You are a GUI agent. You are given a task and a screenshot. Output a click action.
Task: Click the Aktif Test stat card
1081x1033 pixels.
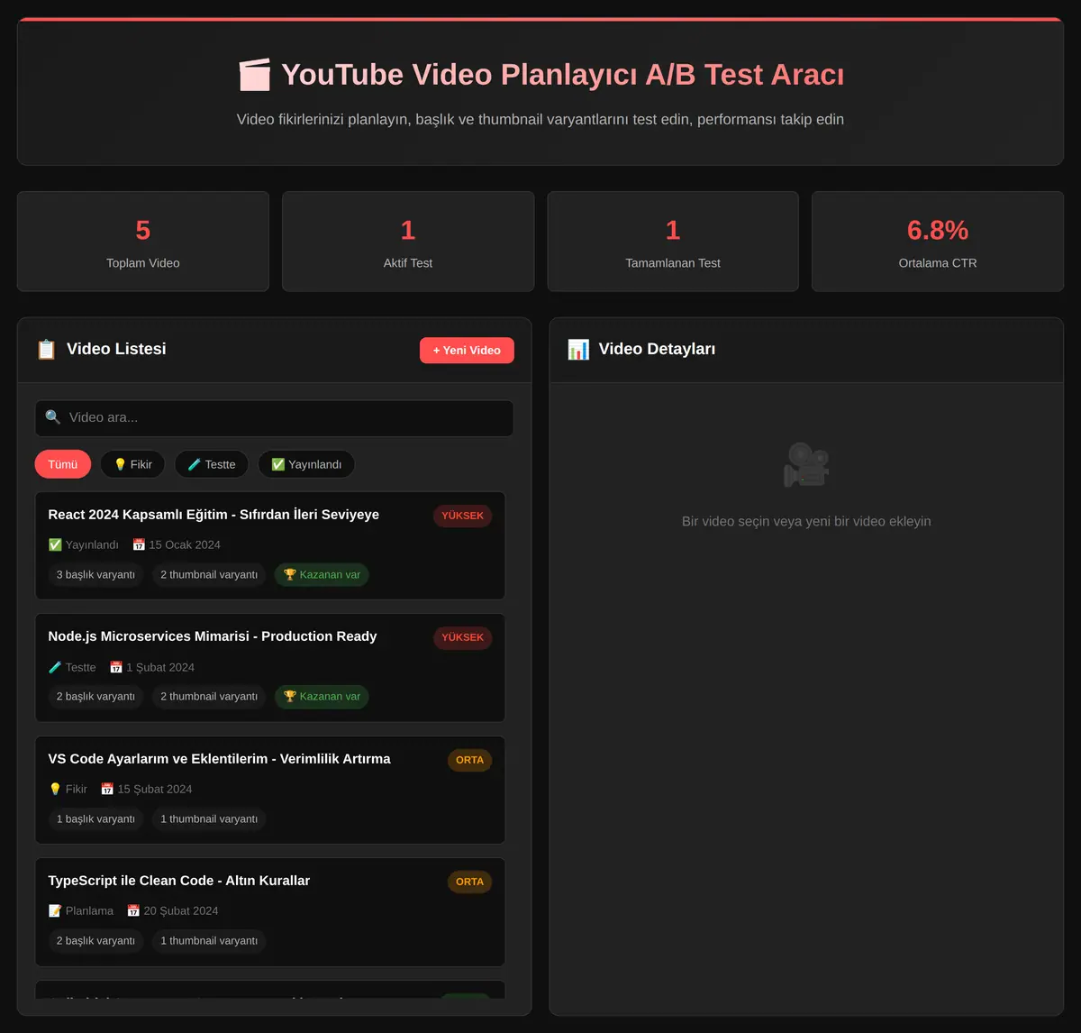pos(408,242)
